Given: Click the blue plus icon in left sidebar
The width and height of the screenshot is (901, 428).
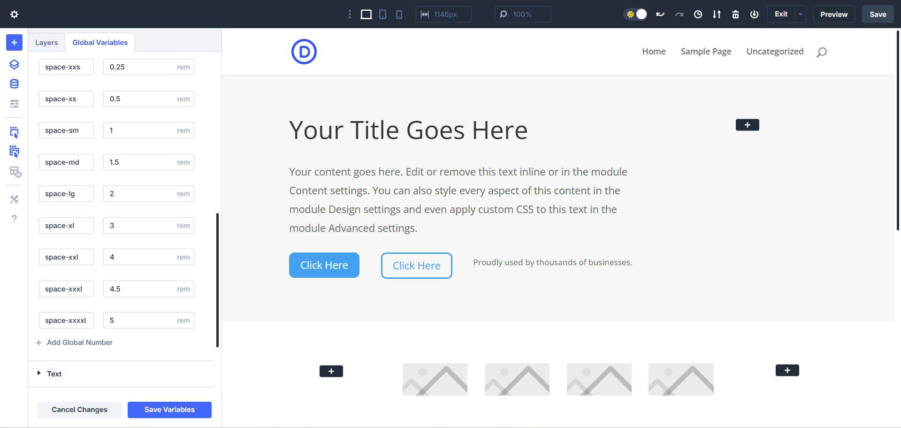Looking at the screenshot, I should click(x=14, y=43).
